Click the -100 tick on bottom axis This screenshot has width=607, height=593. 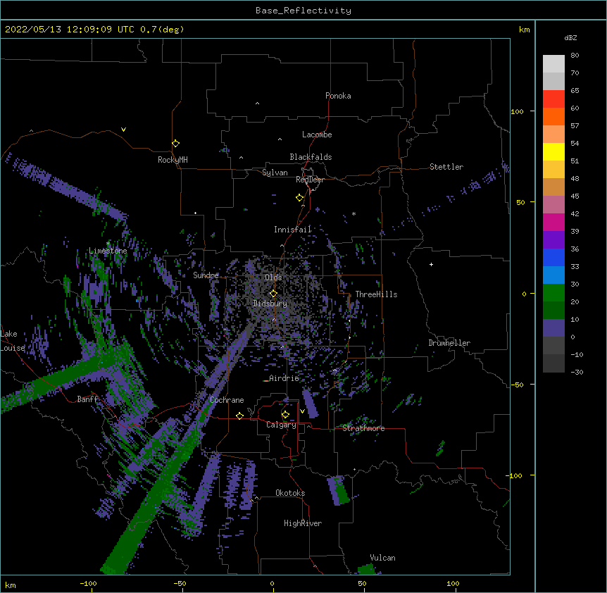tap(88, 583)
